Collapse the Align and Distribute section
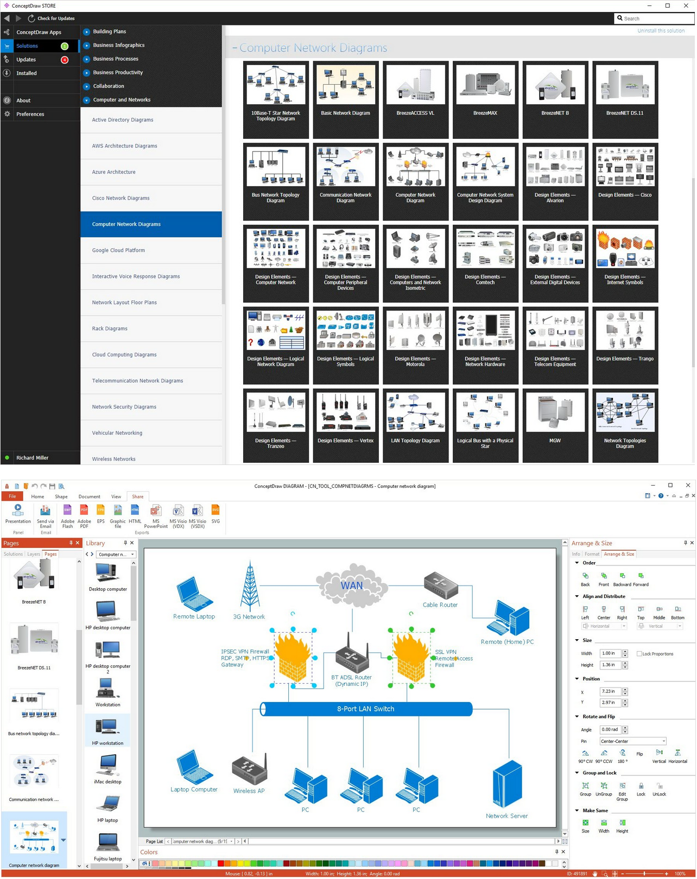 click(577, 597)
